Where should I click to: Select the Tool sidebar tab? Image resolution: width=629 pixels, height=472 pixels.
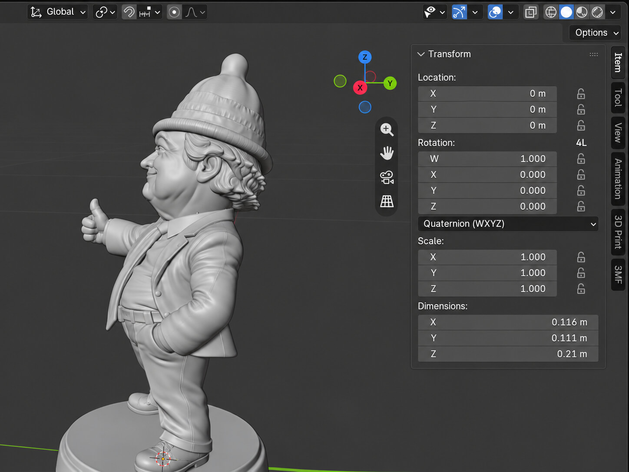(618, 98)
